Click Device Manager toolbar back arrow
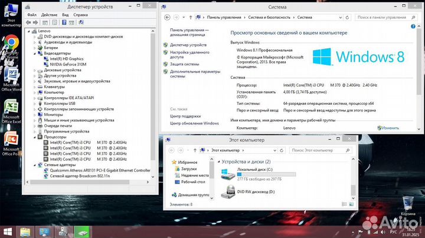425x238 pixels. (28, 22)
